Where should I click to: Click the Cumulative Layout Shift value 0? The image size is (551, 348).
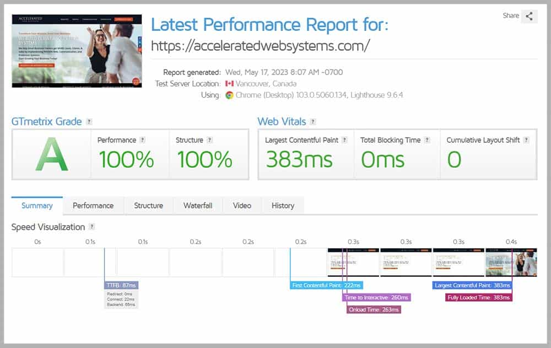point(454,159)
